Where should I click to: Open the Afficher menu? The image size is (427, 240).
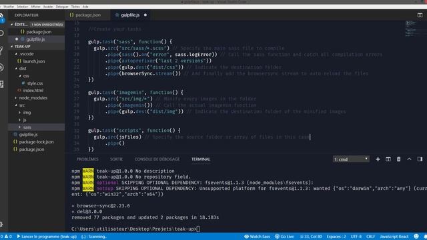point(35,7)
